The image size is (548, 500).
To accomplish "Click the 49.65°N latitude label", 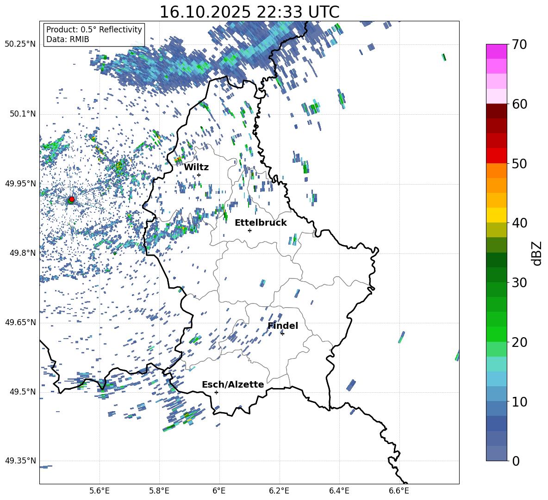I will tap(20, 322).
